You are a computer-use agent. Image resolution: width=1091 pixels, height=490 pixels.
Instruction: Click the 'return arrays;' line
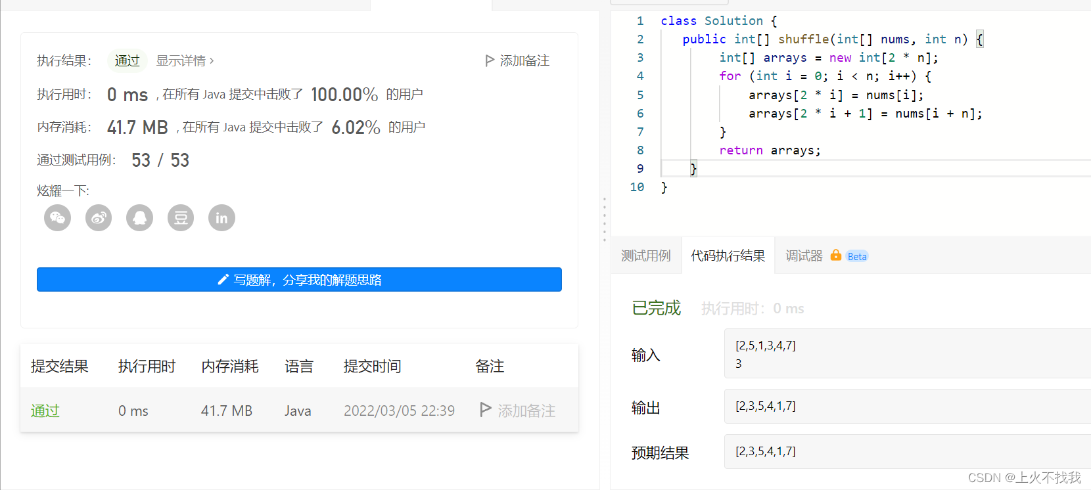770,150
